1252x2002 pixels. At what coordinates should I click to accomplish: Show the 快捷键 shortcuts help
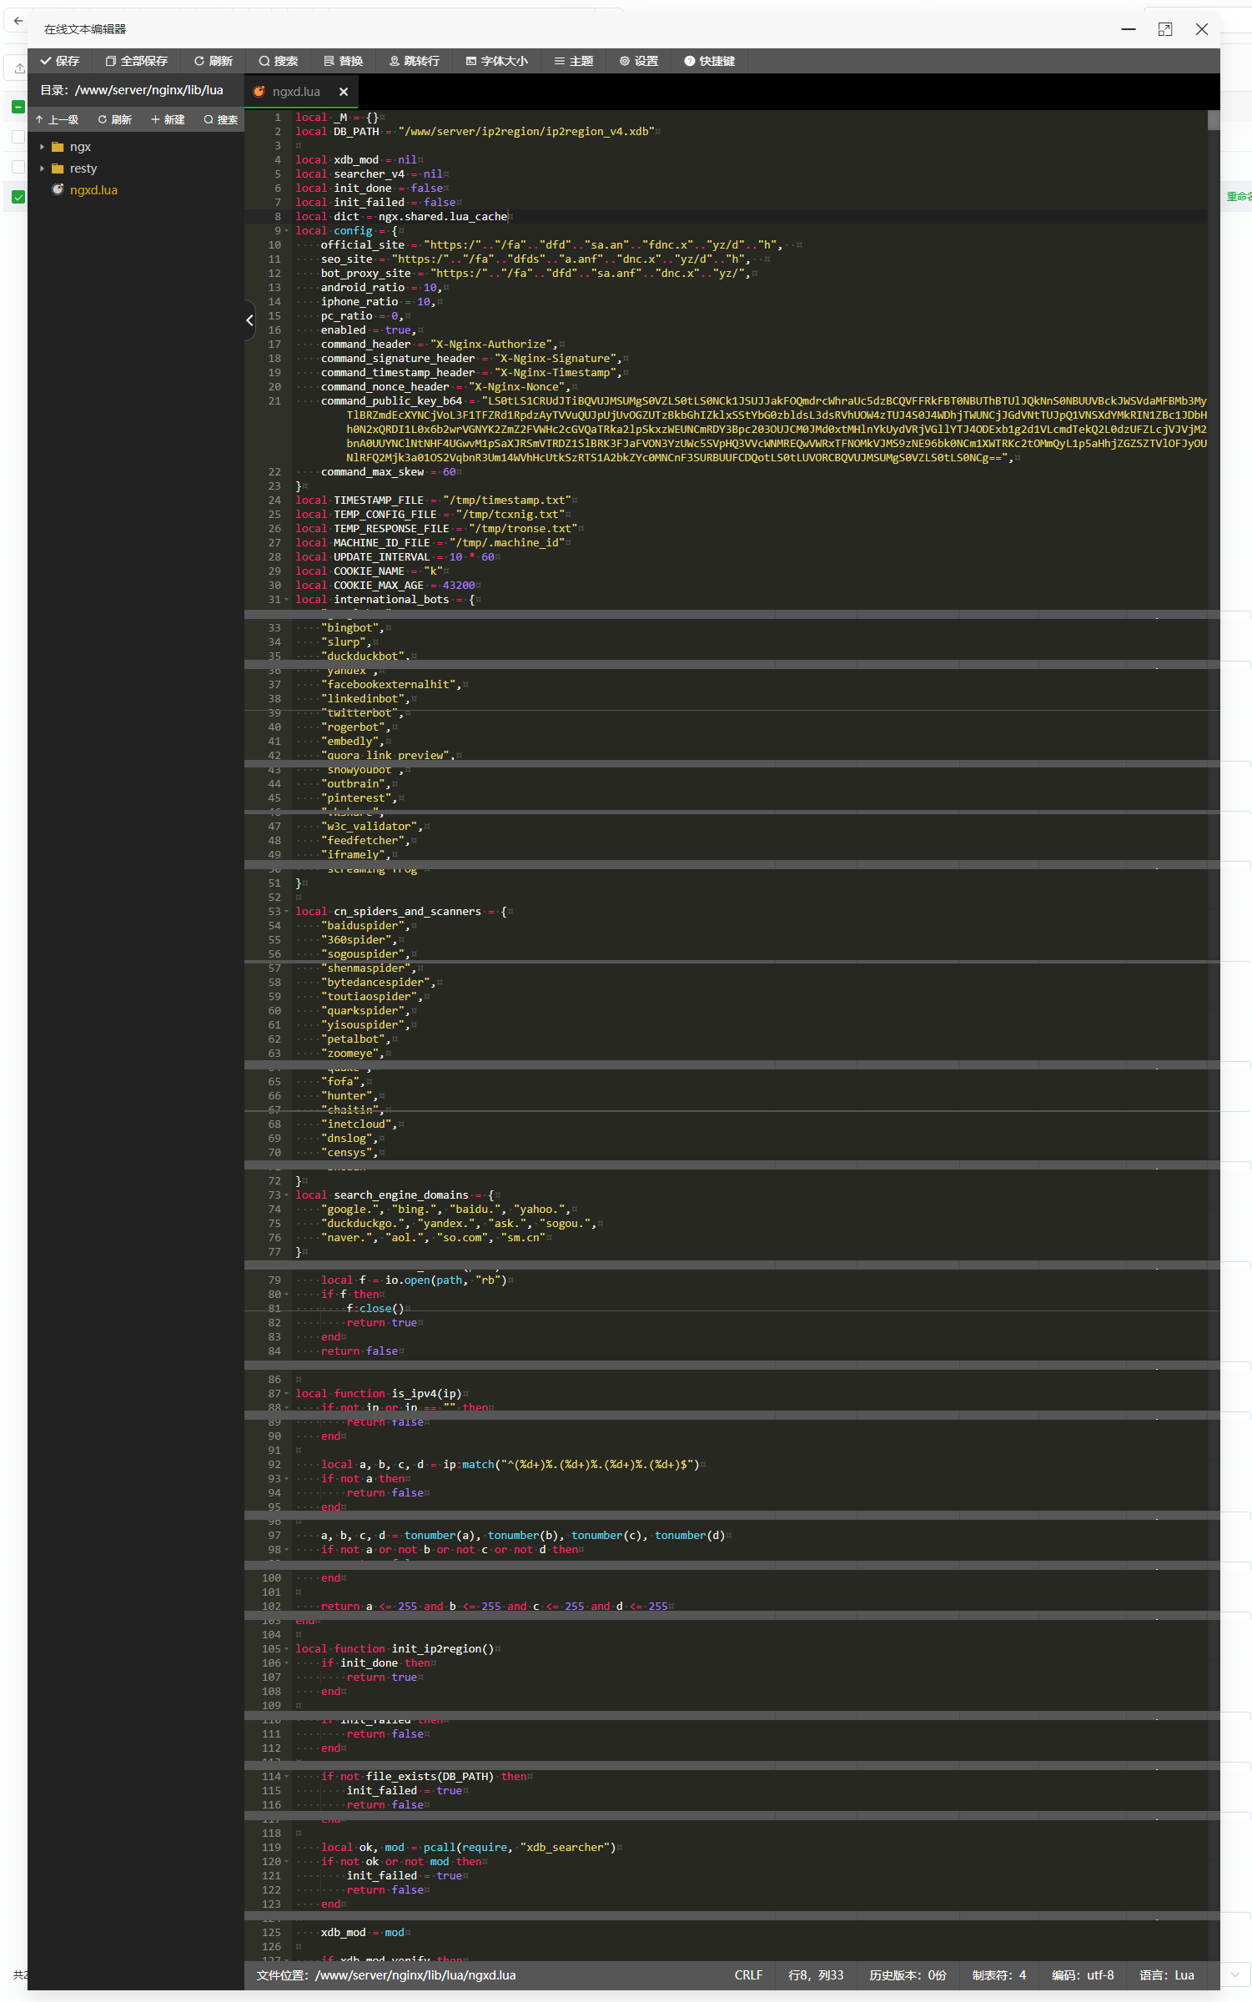pyautogui.click(x=710, y=61)
